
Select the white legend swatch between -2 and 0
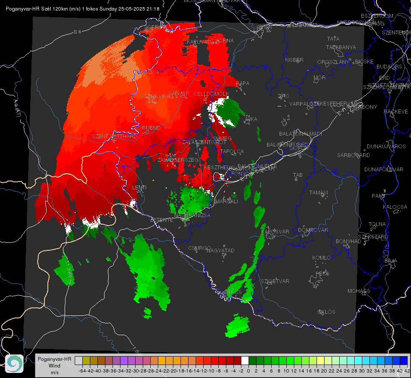(x=245, y=360)
